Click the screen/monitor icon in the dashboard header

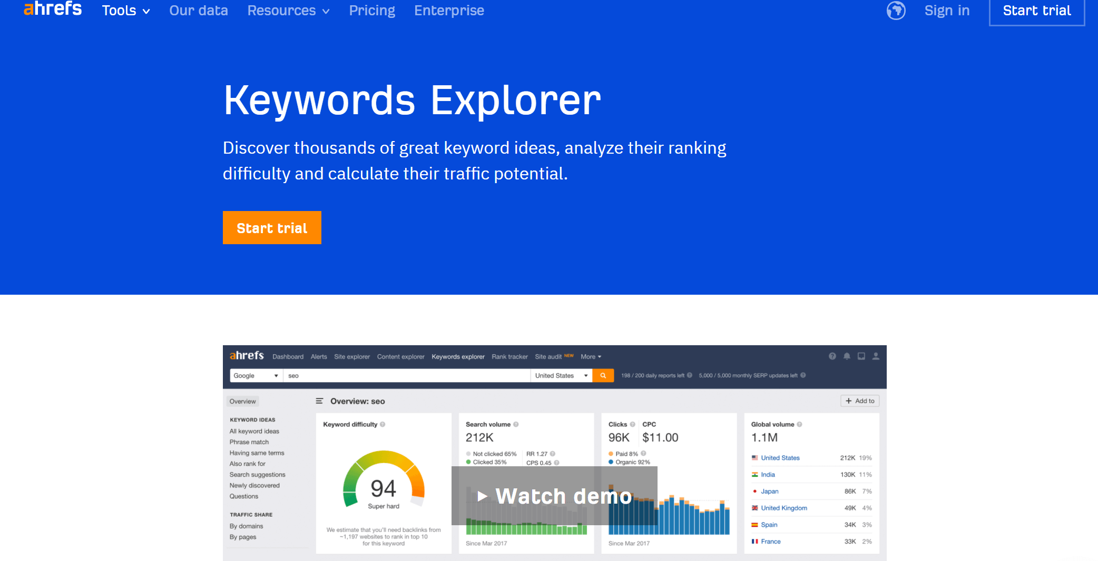pos(861,356)
